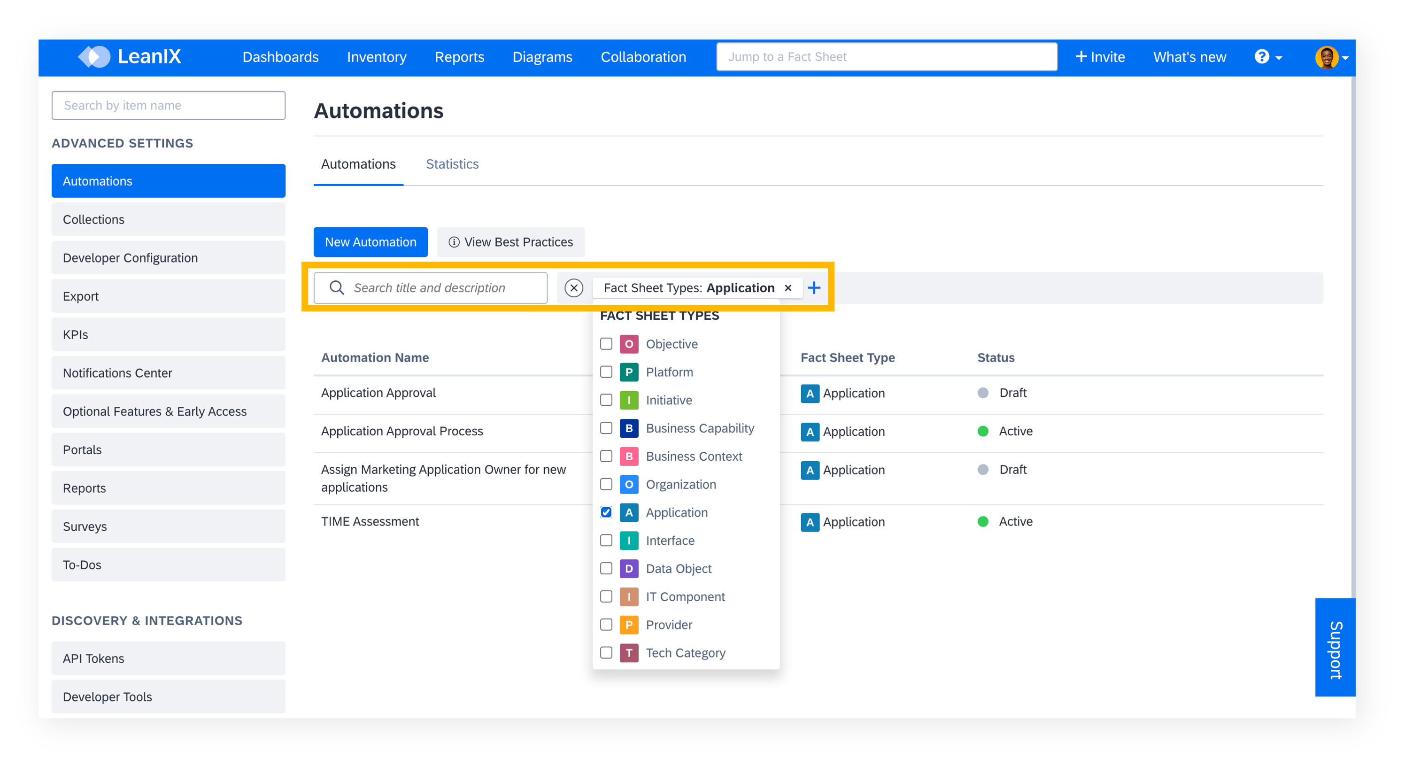Click Search title and description field
Viewport: 1405px width, 766px height.
[x=430, y=287]
